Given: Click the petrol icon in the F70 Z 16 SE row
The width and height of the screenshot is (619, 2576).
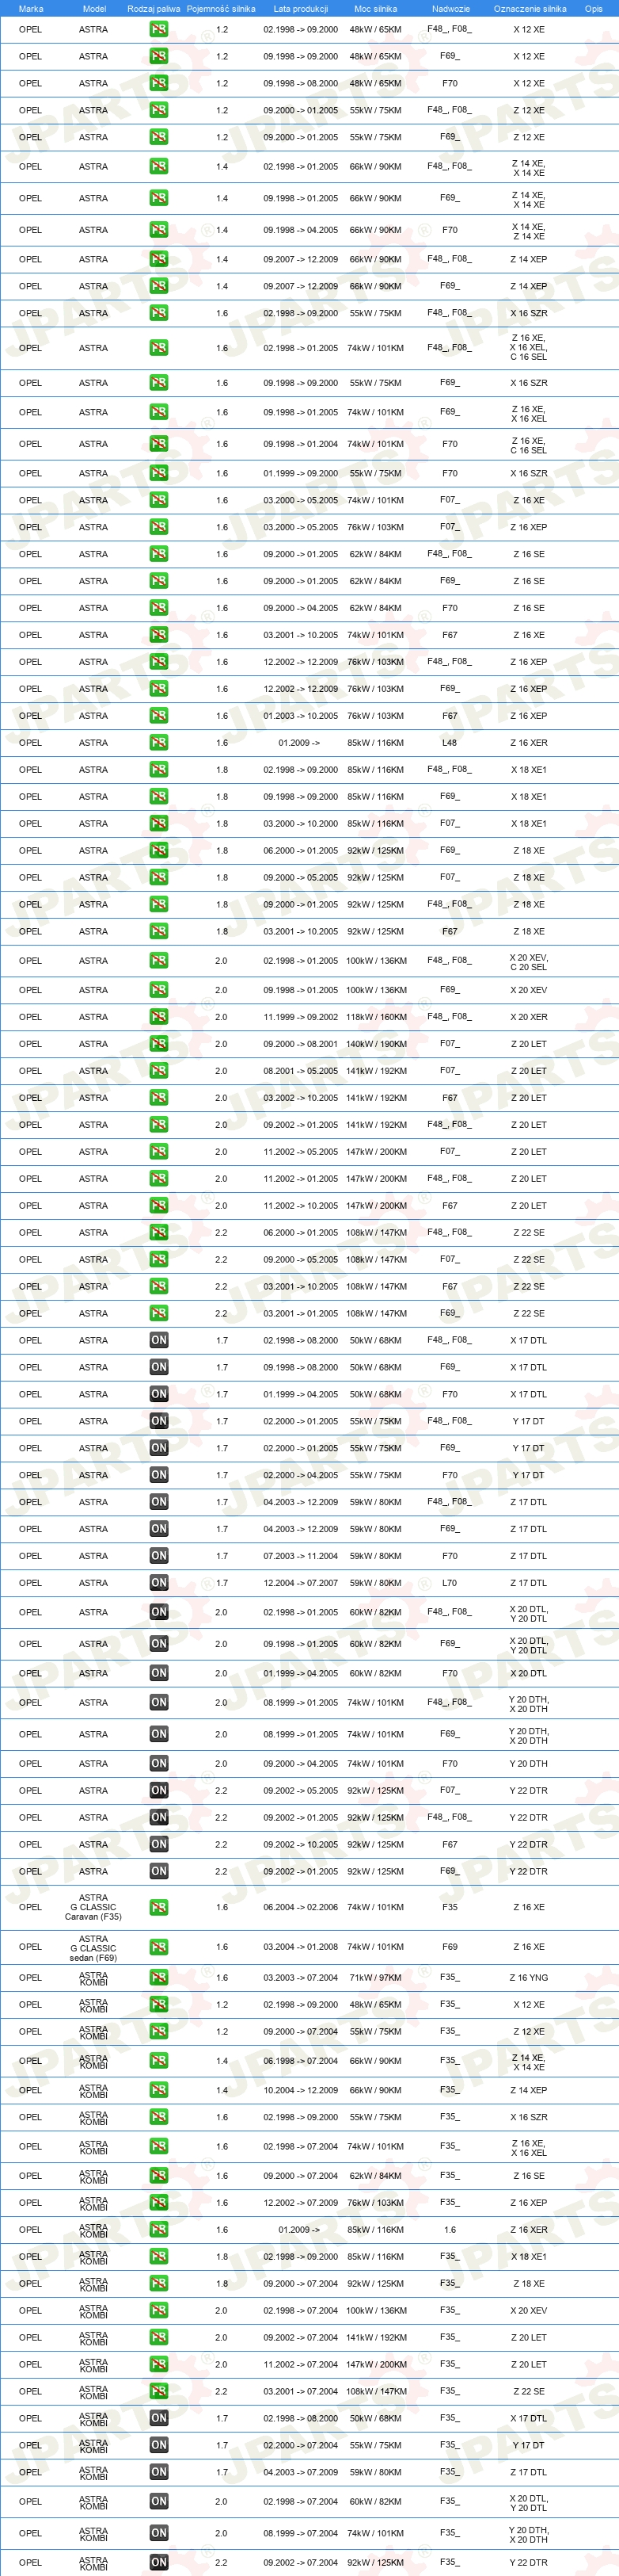Looking at the screenshot, I should click(159, 607).
